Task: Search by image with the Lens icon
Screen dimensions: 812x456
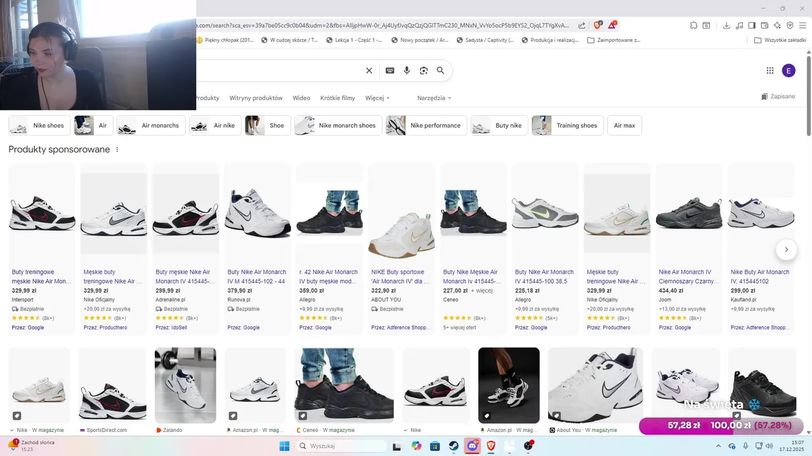Action: click(424, 70)
